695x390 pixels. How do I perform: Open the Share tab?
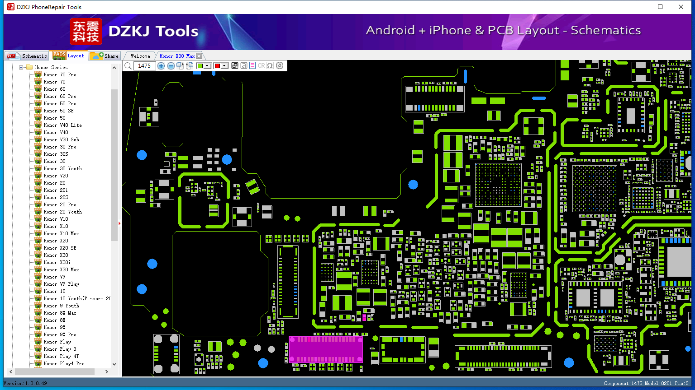click(x=105, y=56)
